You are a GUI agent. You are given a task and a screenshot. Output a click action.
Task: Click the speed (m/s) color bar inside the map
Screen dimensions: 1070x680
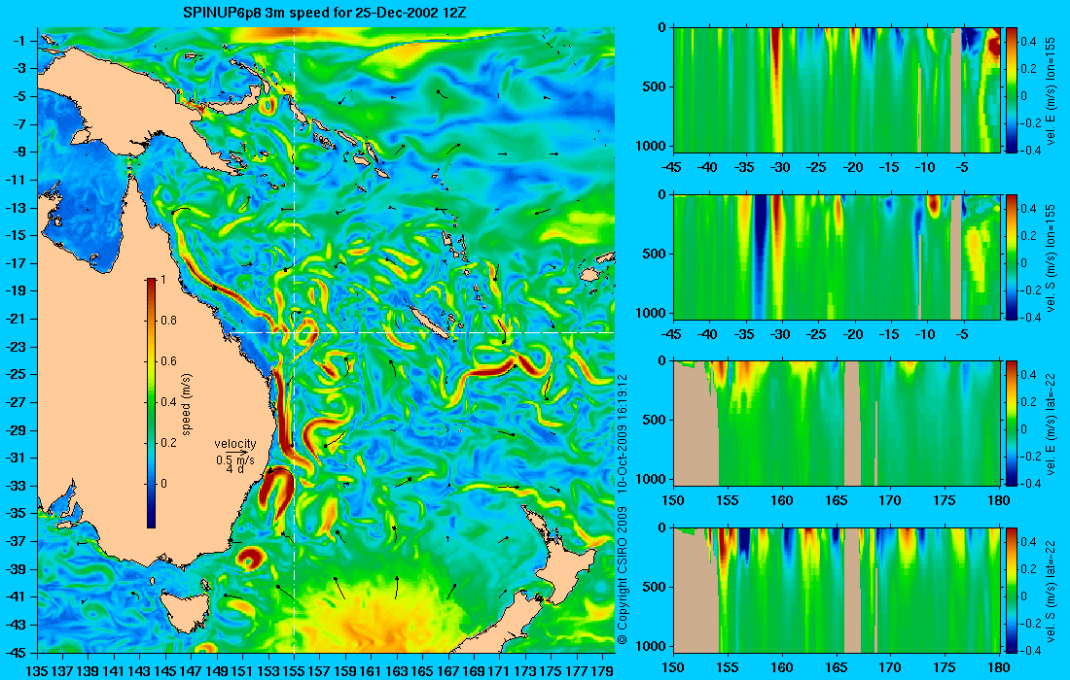pos(151,403)
